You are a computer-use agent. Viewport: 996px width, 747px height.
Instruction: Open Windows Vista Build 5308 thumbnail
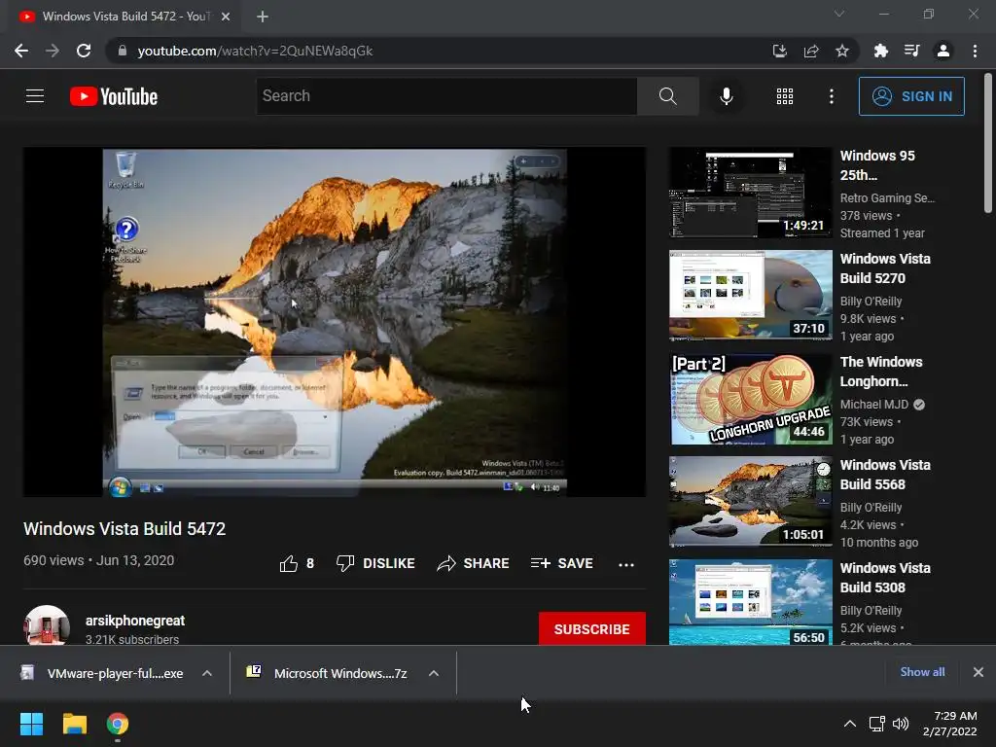coord(750,602)
